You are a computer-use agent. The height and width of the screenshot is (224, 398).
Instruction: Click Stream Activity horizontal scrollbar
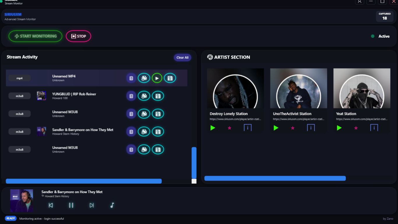point(84,181)
